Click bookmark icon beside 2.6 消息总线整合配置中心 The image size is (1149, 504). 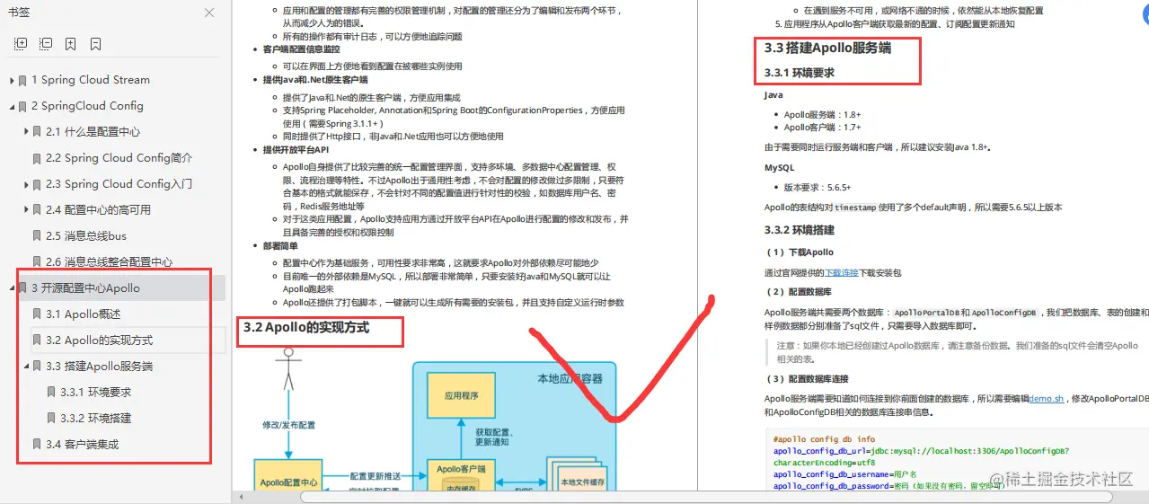(37, 262)
